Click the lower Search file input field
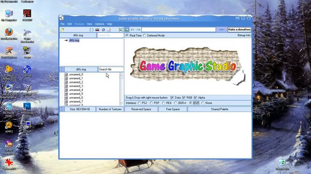This screenshot has height=174, width=311. (111, 70)
